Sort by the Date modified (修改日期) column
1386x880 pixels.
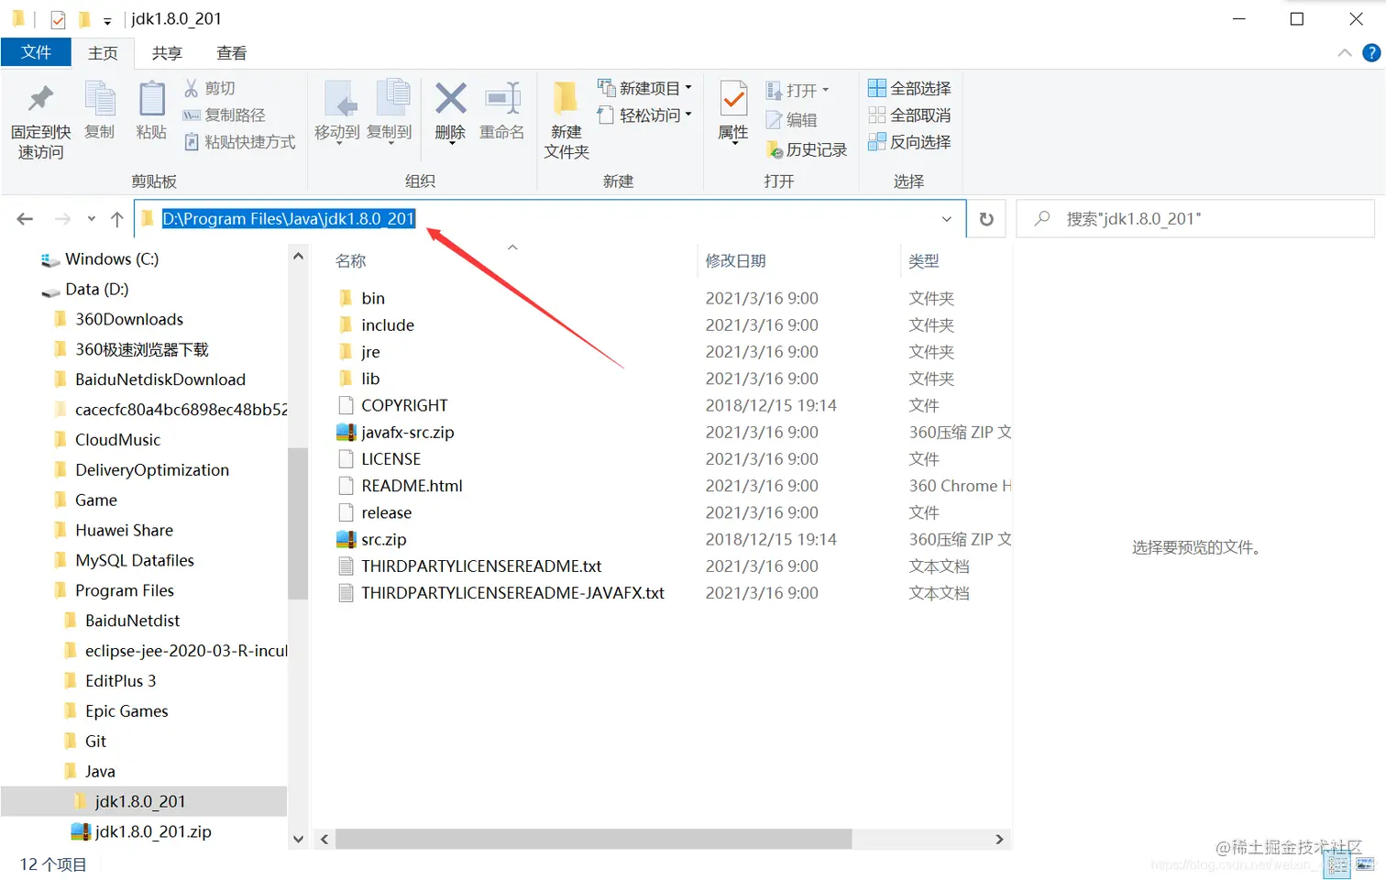pos(735,261)
